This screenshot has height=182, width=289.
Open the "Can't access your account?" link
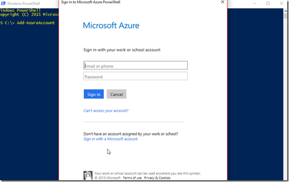[x=106, y=111]
